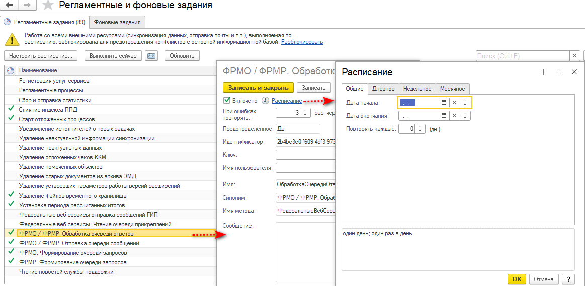Toggle the Включено checkbox
The image size is (585, 286).
point(226,101)
